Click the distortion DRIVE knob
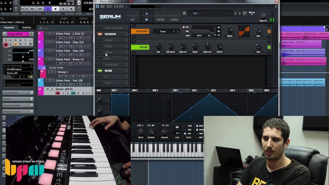 click(230, 30)
